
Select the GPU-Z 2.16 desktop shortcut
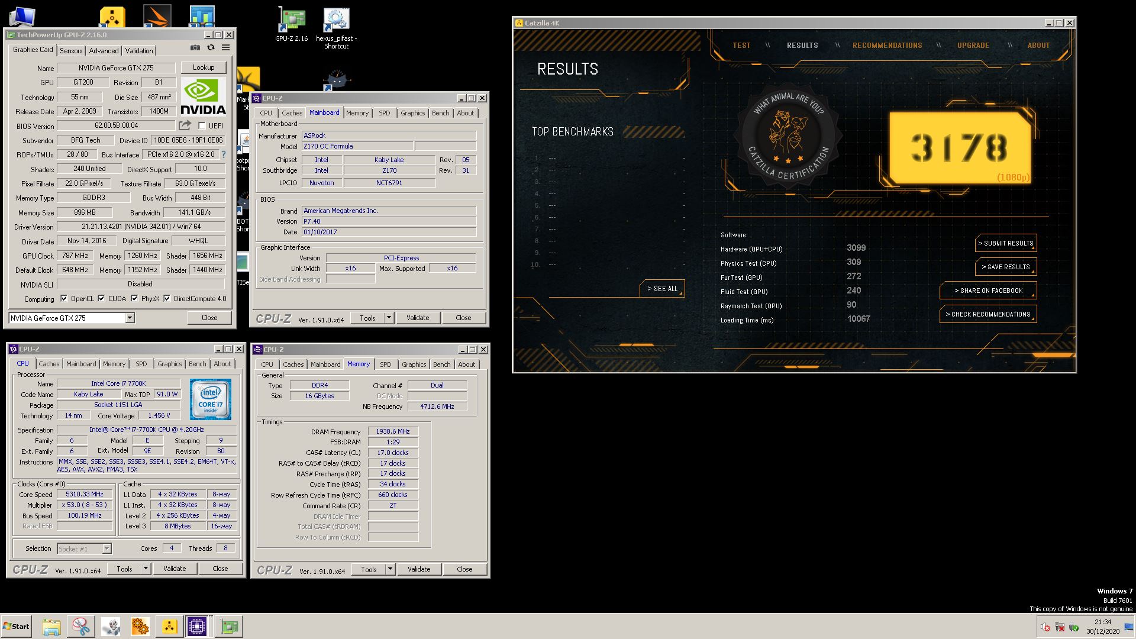292,25
